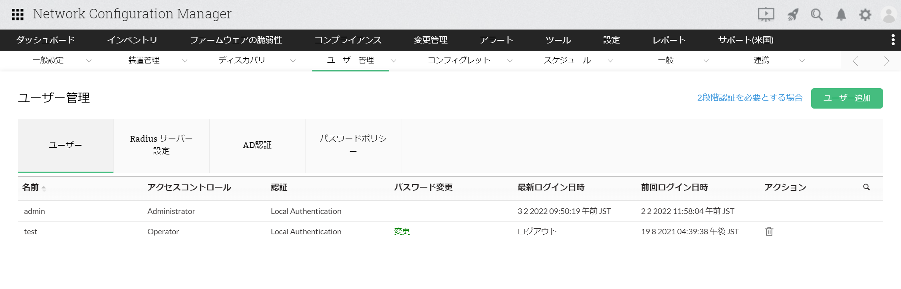The image size is (901, 289).
Task: Click the ユーザー追加 button
Action: tap(847, 98)
